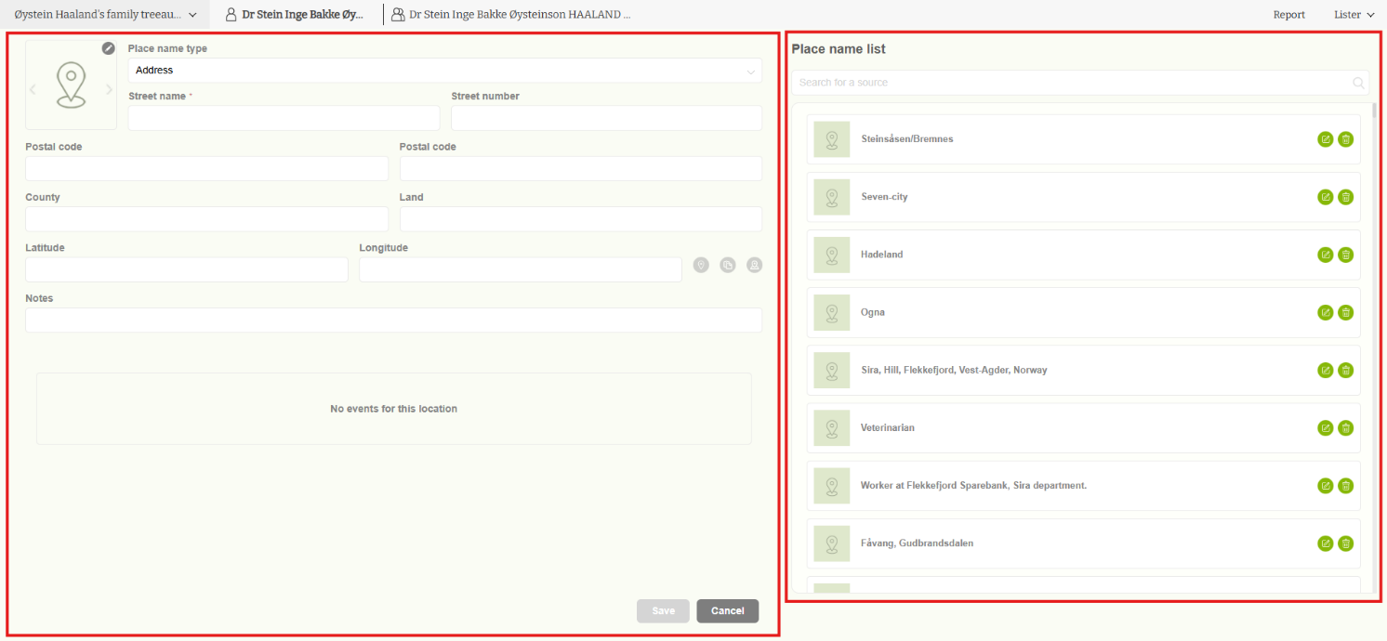Open the Place name type dropdown
This screenshot has height=641, width=1387.
444,71
